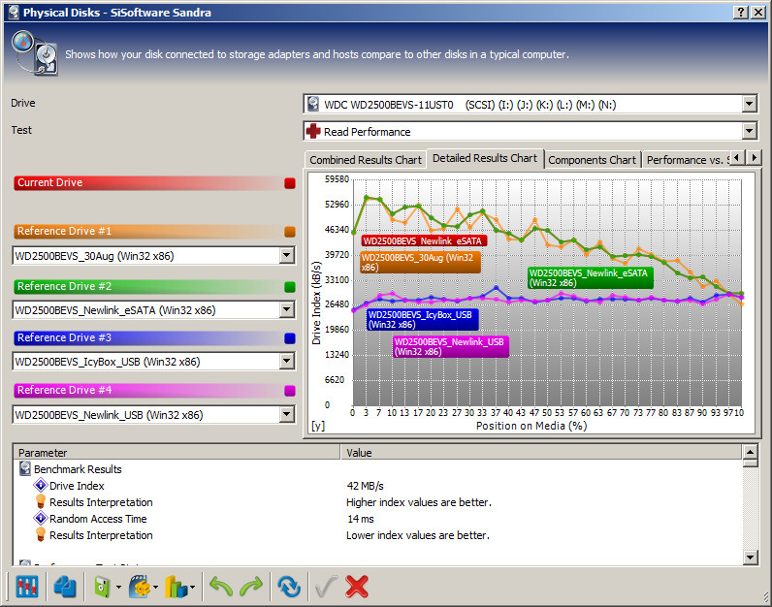Image resolution: width=772 pixels, height=607 pixels.
Task: Click the Reference Drive #4 magenta bar
Action: click(147, 390)
